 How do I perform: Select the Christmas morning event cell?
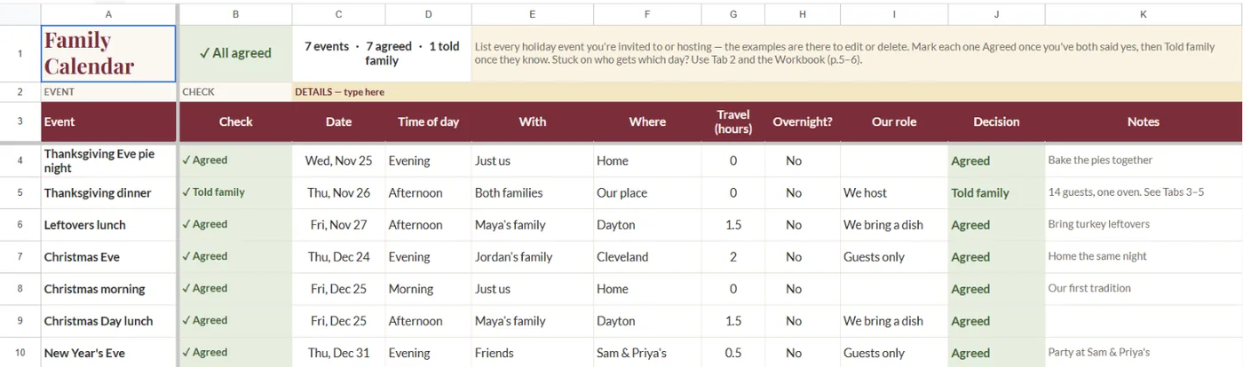(x=108, y=288)
